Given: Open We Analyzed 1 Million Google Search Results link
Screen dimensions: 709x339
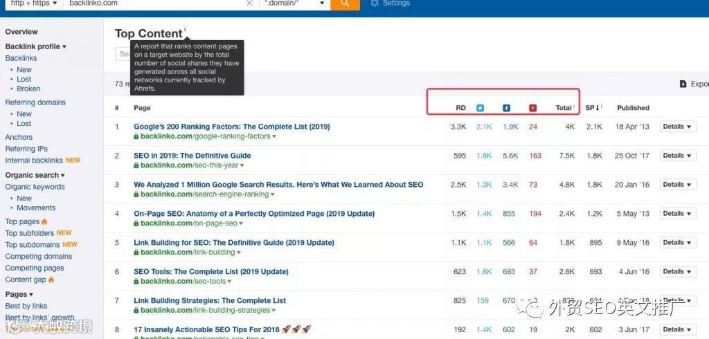Looking at the screenshot, I should 278,185.
